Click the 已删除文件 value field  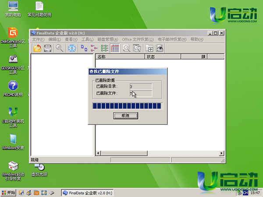(141, 94)
